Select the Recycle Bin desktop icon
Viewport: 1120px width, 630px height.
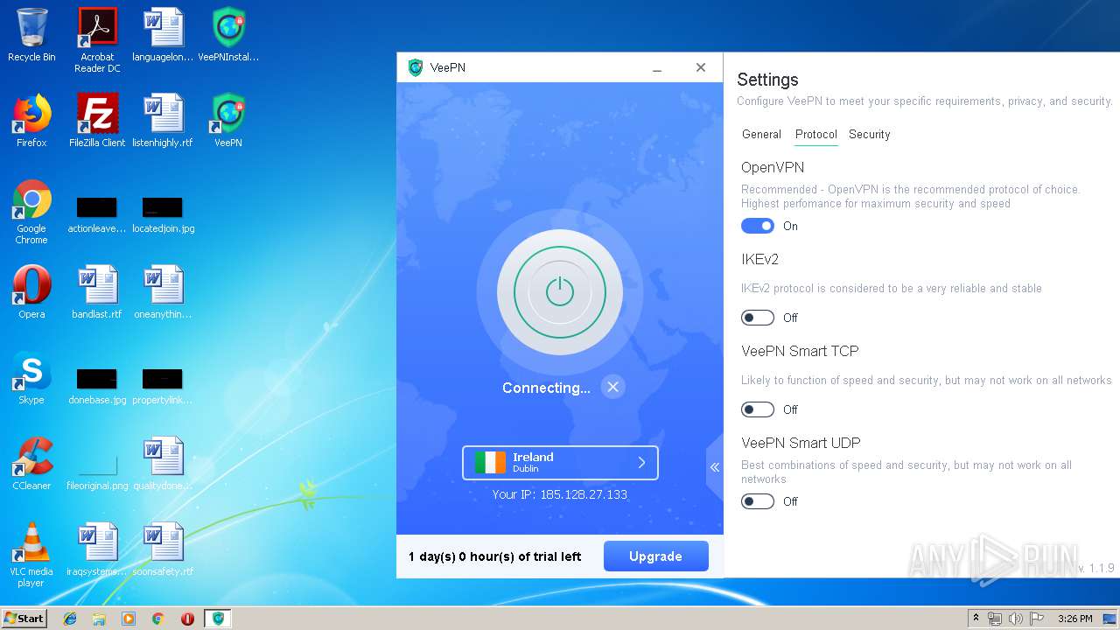[x=31, y=35]
